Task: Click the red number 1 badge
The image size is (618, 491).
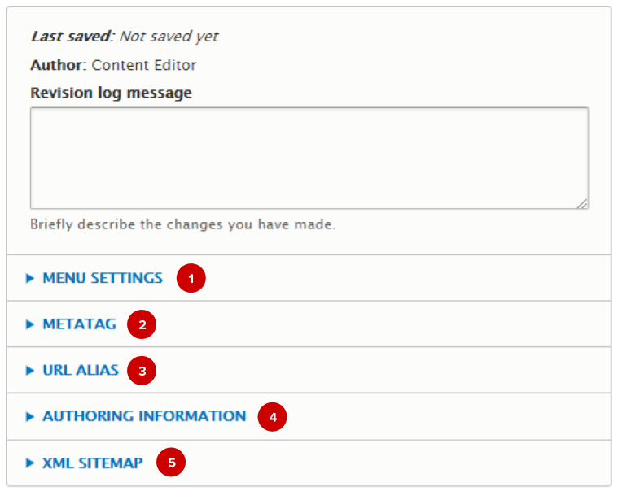Action: 191,279
